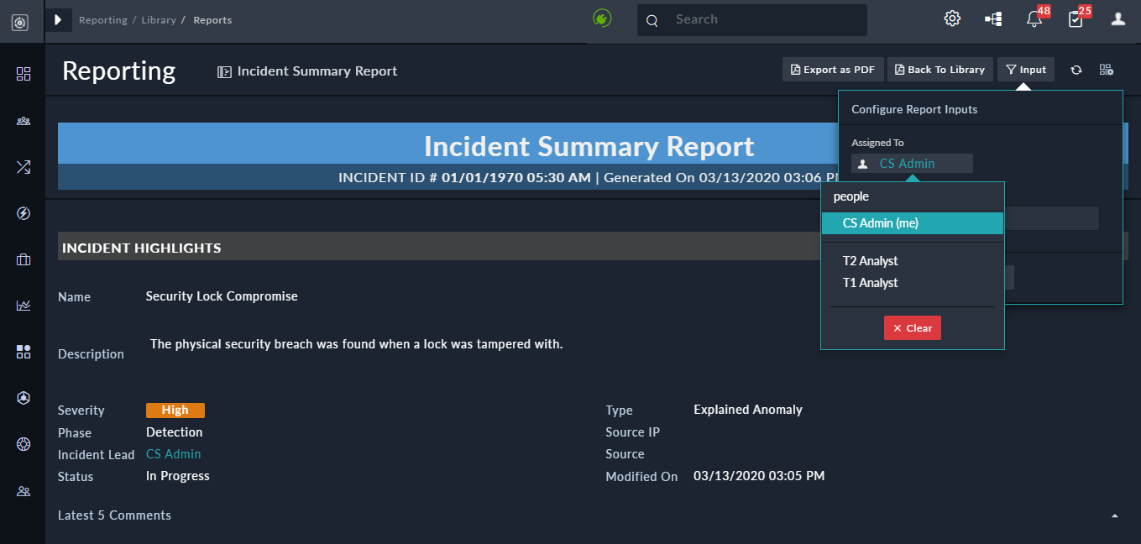Select the analytics chart icon in the sidebar

(23, 305)
